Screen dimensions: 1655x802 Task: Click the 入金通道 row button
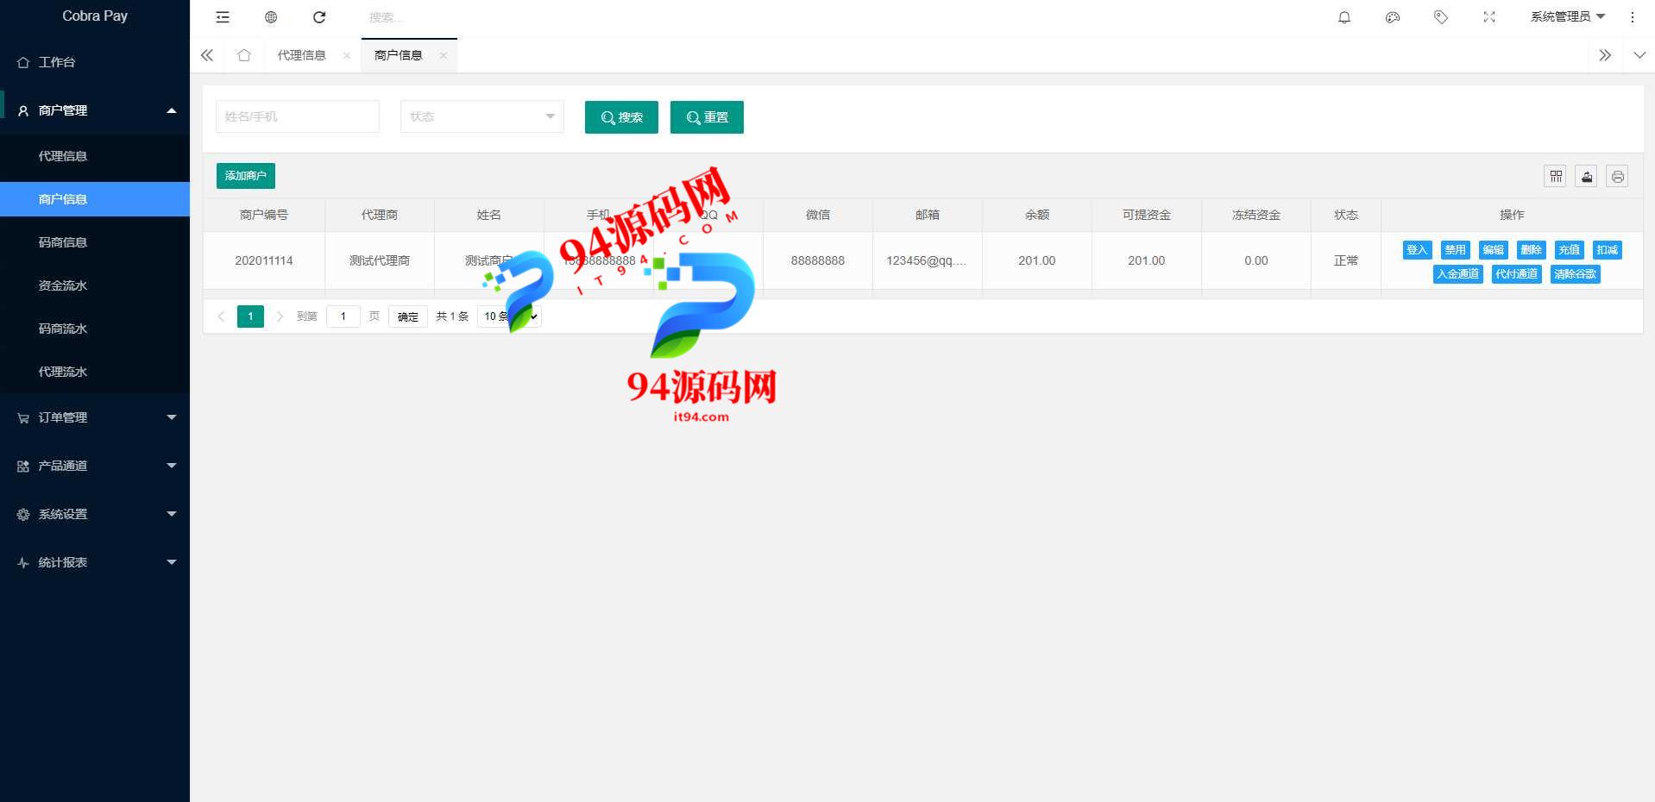coord(1458,274)
